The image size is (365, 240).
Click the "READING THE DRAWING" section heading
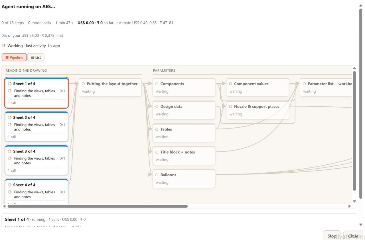[x=26, y=71]
